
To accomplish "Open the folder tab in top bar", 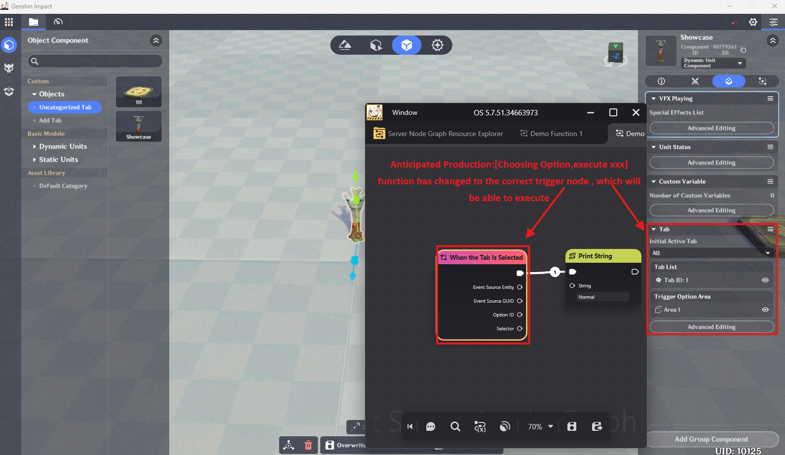I will click(34, 22).
